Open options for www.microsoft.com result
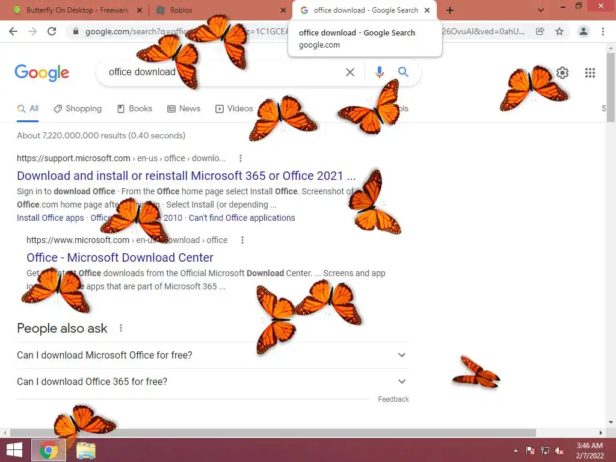The height and width of the screenshot is (462, 616). click(242, 240)
